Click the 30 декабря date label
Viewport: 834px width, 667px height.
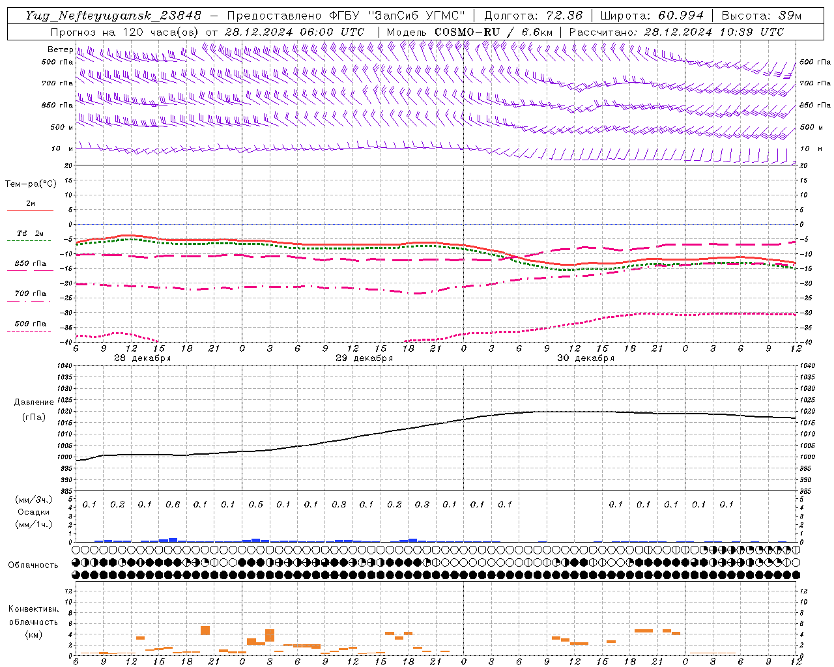point(585,358)
